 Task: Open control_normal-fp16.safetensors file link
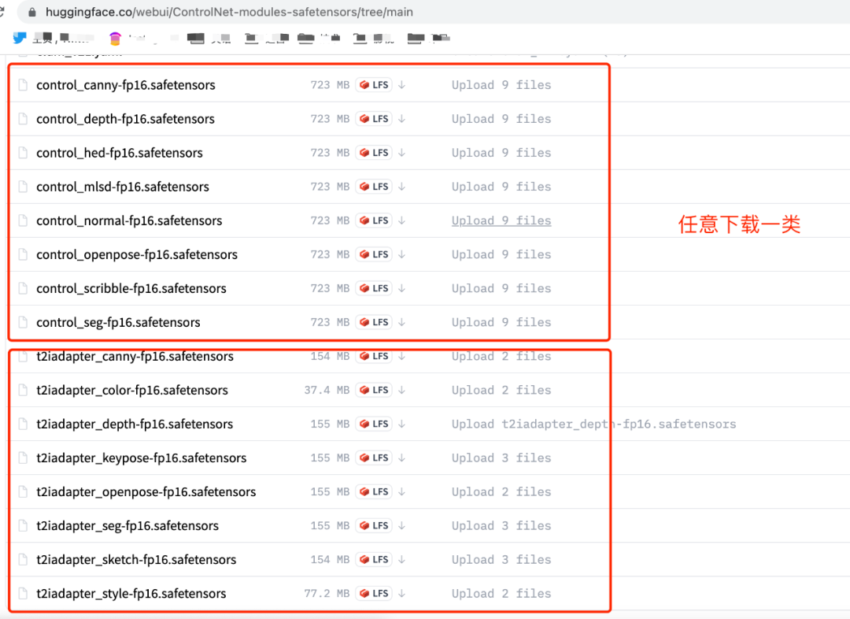click(x=129, y=221)
